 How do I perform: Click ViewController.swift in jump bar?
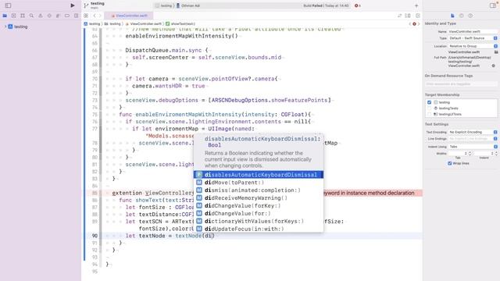[144, 24]
